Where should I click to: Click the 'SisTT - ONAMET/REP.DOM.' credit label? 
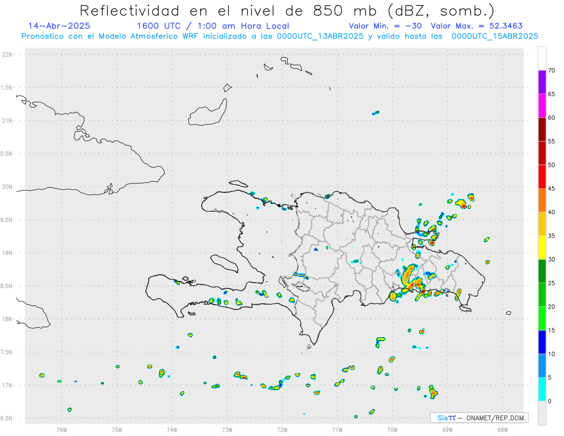tap(479, 418)
